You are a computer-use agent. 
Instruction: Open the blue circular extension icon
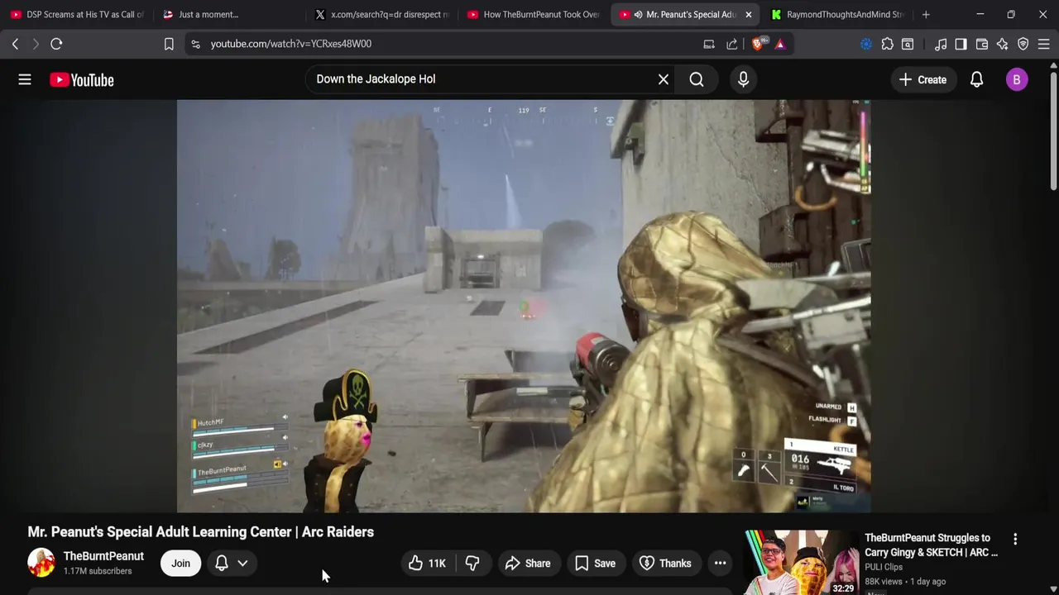tap(866, 44)
